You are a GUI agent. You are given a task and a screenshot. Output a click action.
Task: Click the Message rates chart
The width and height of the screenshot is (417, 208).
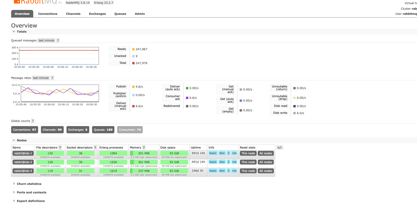coord(60,93)
